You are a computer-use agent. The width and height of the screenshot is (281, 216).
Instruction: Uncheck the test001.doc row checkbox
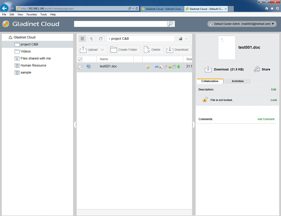80,67
